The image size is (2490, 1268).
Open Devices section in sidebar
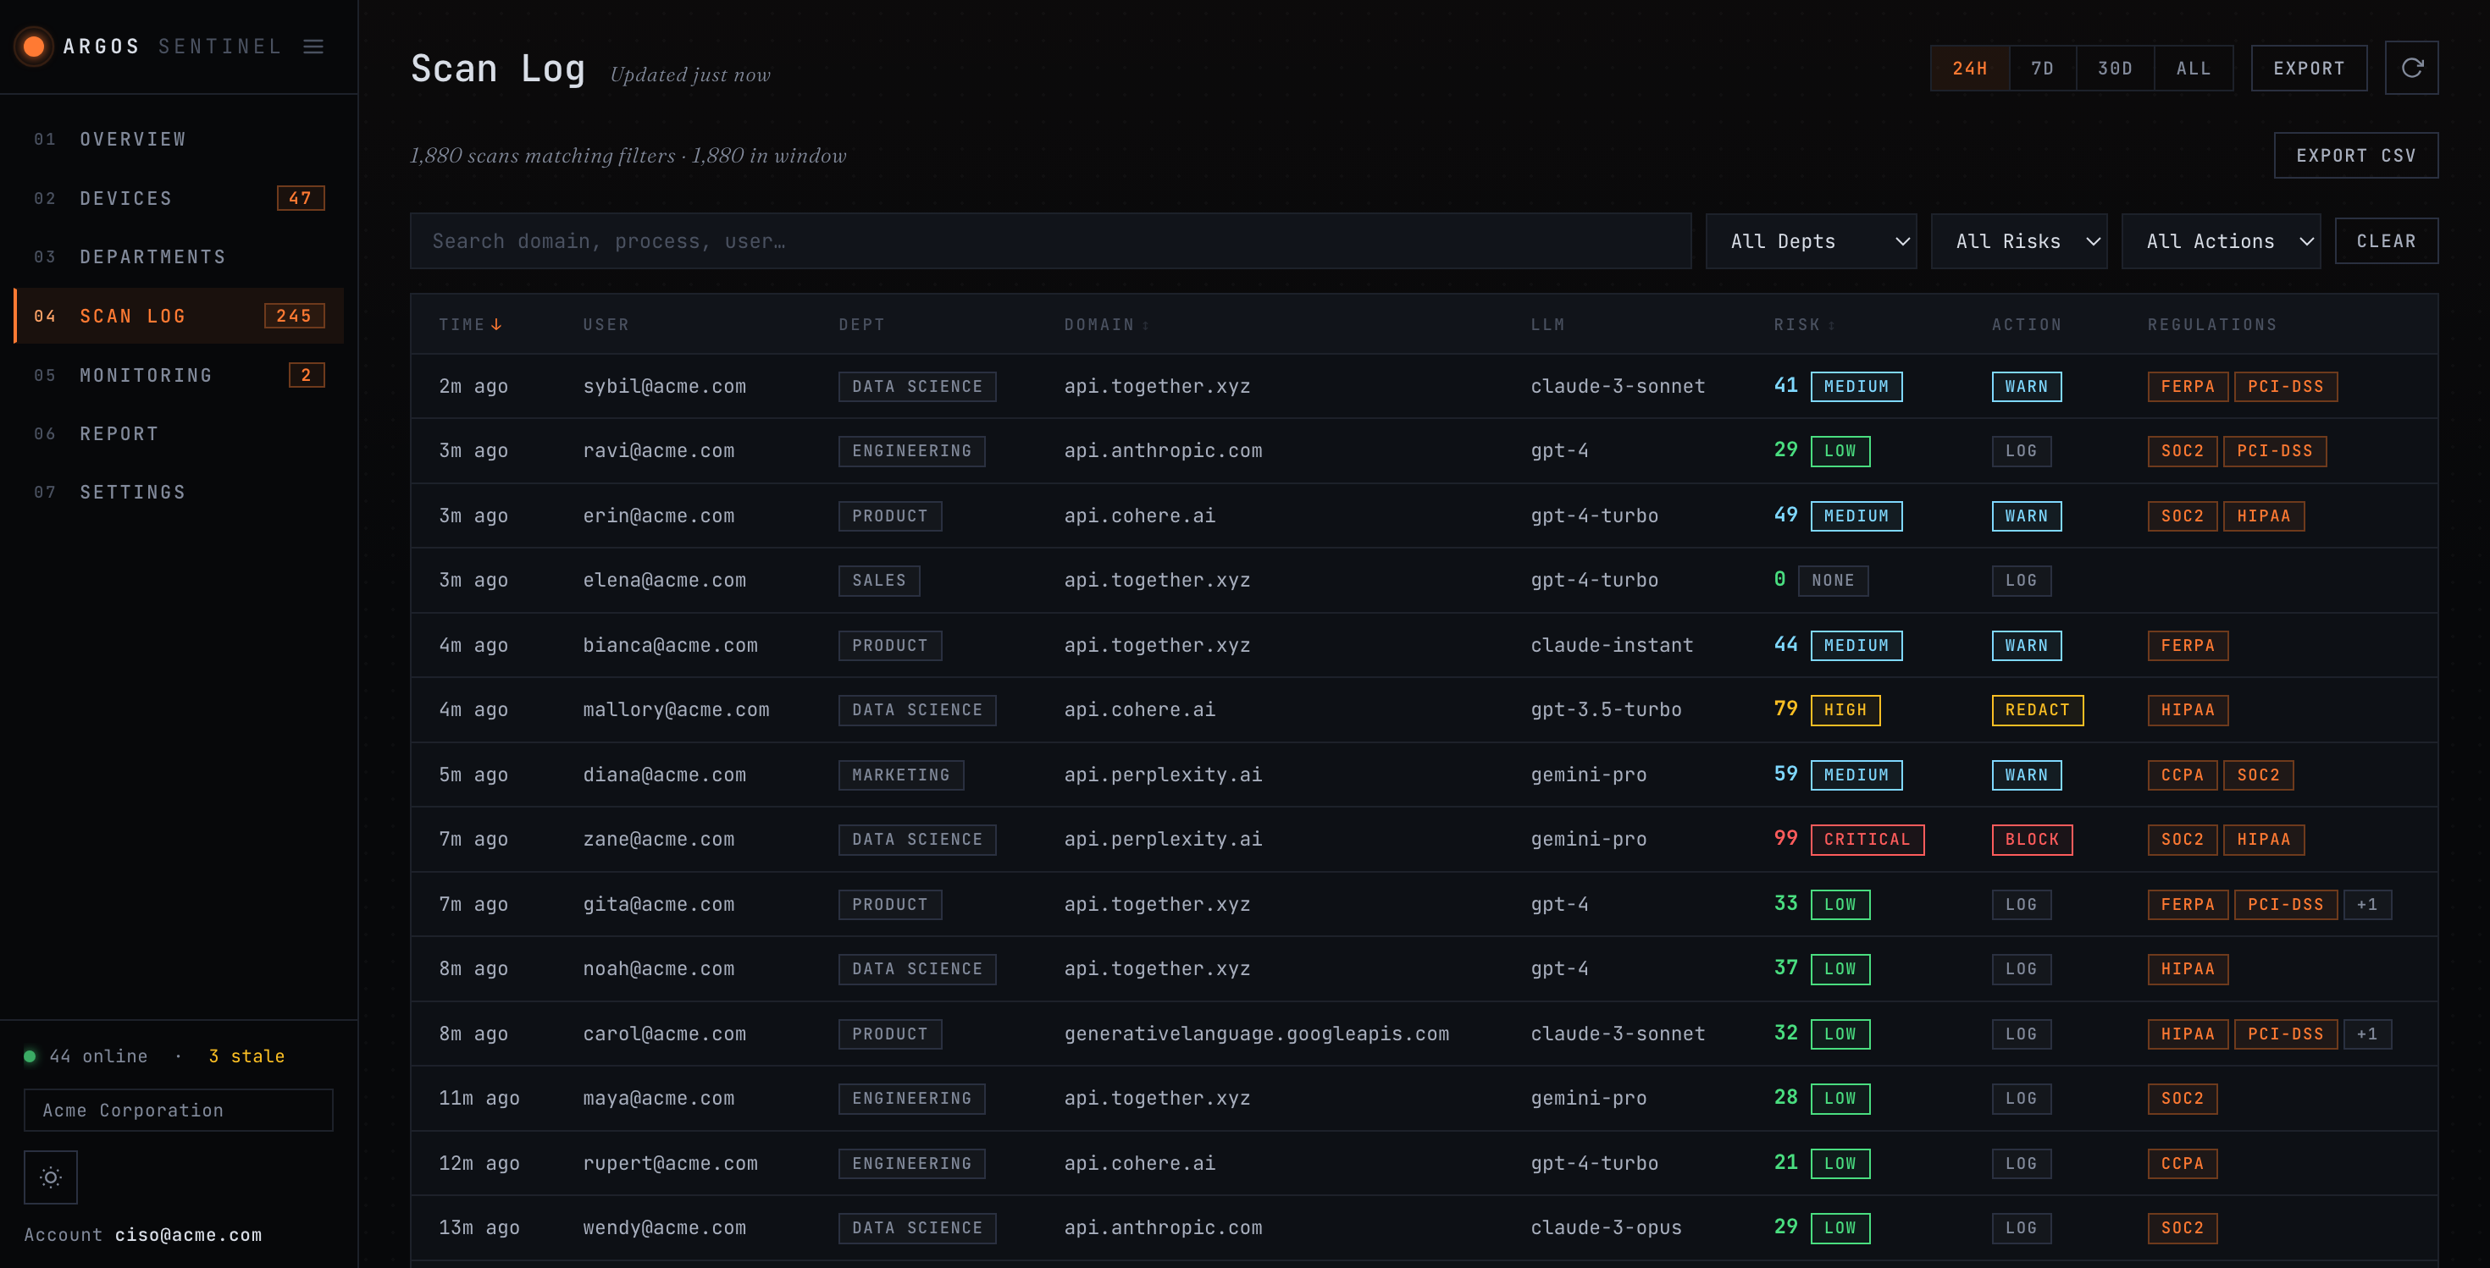coord(179,198)
